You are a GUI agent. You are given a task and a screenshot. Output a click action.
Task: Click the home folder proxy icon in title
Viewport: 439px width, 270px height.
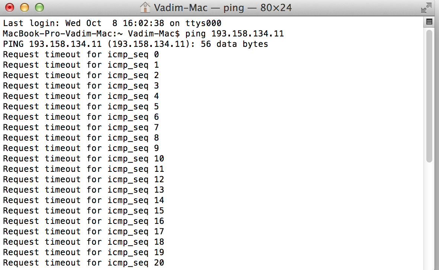click(x=145, y=7)
